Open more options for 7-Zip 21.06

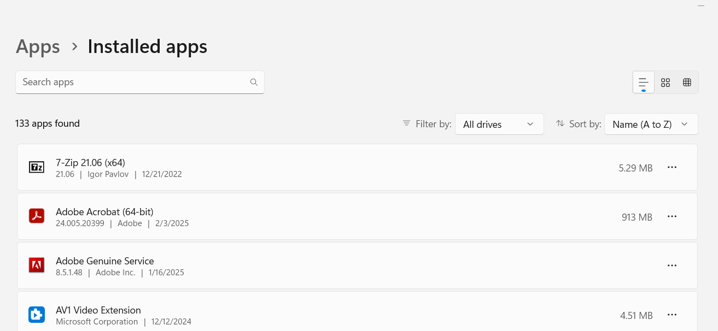click(672, 168)
